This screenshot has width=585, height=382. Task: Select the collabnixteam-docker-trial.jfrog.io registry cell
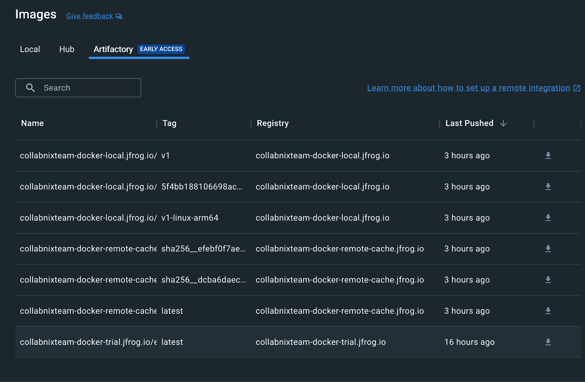click(x=321, y=342)
